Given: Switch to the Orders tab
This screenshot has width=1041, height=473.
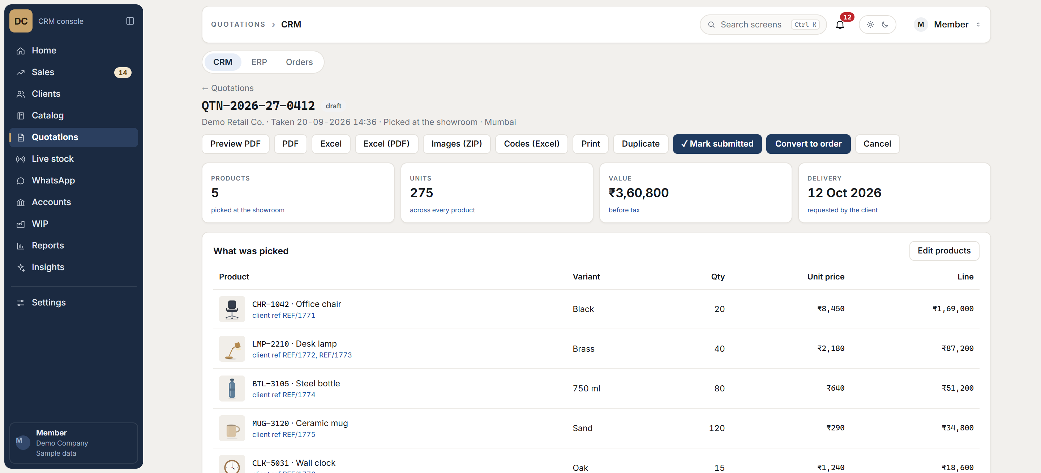Looking at the screenshot, I should point(299,62).
